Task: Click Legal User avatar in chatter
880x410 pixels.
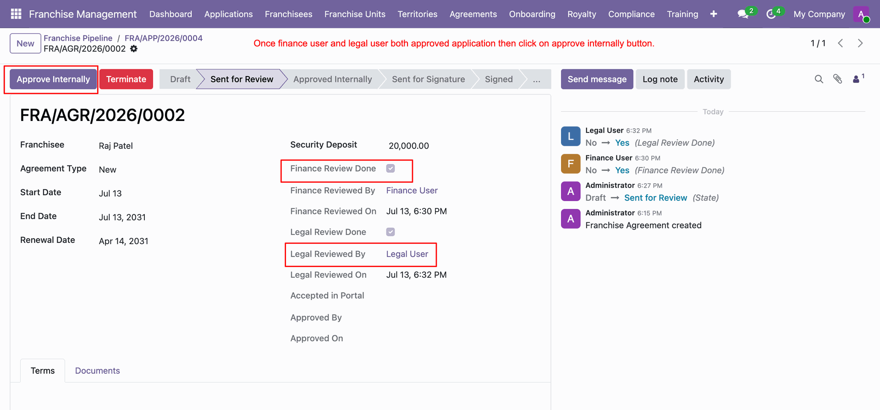Action: point(571,136)
